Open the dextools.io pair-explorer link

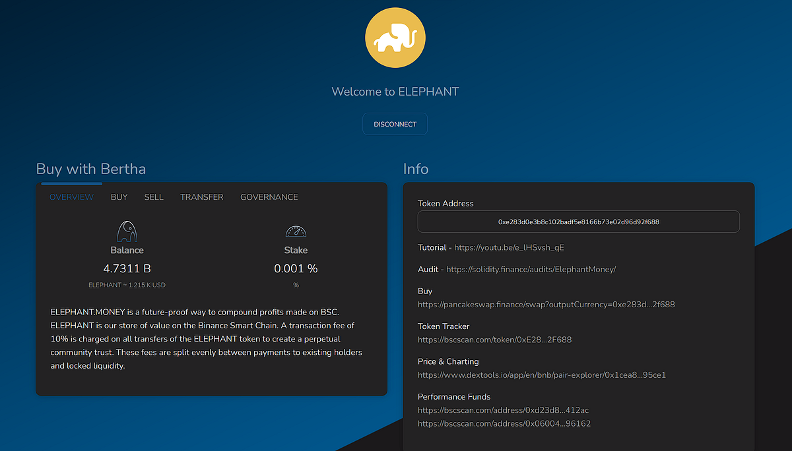click(x=541, y=375)
